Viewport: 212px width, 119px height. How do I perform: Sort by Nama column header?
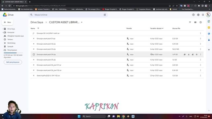tap(33, 28)
